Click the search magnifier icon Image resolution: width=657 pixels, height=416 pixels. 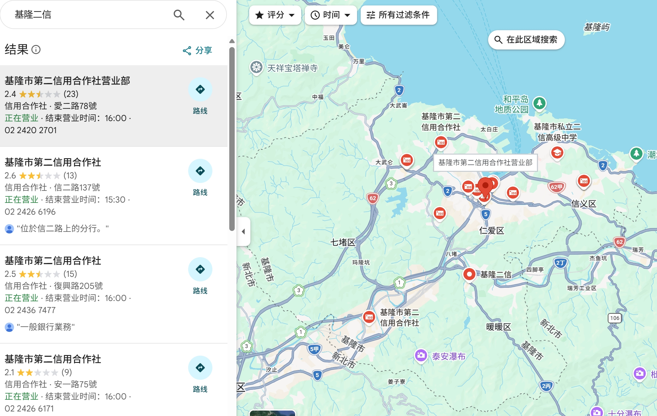coord(179,15)
